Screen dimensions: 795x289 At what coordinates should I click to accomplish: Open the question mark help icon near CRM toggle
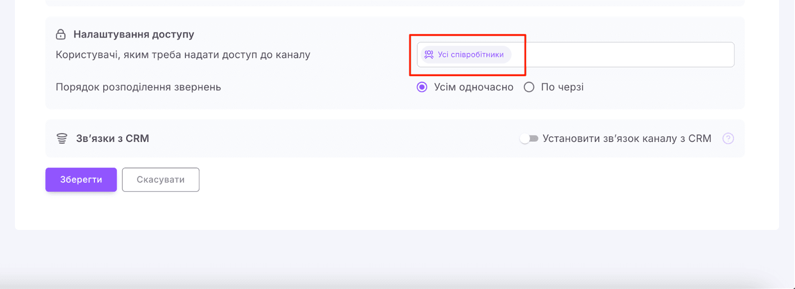tap(728, 138)
